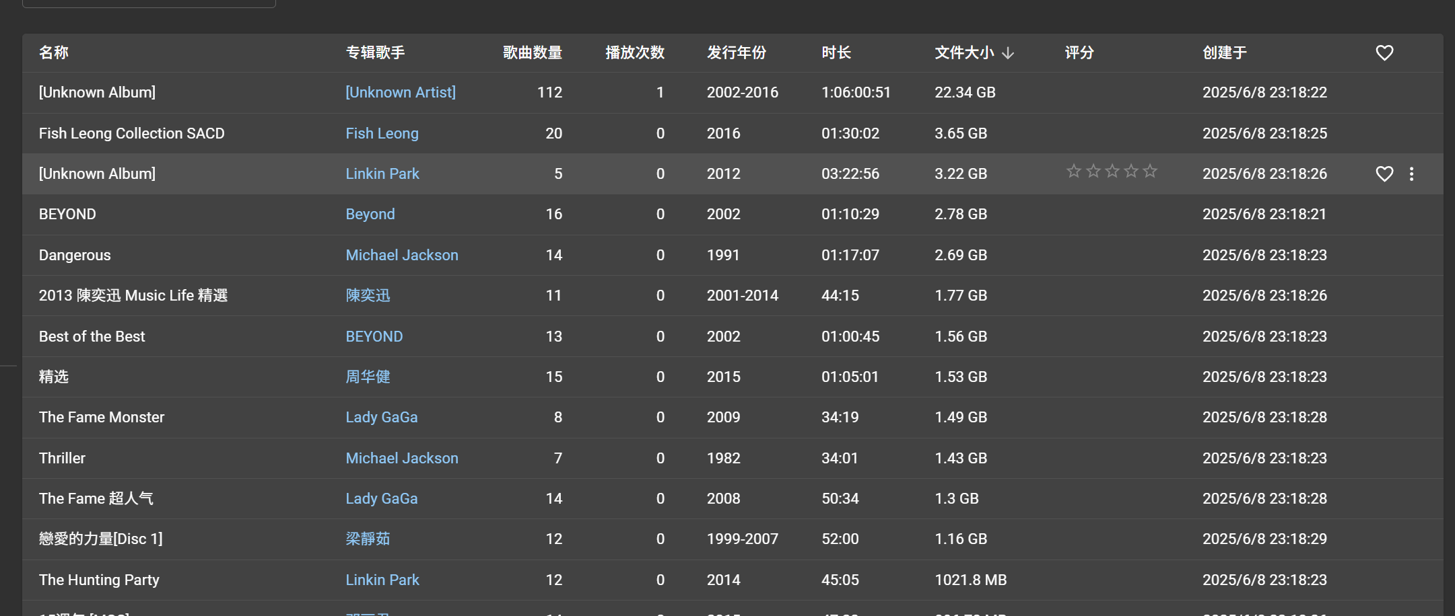Select the 精选 album name
Image resolution: width=1455 pixels, height=616 pixels.
tap(54, 377)
